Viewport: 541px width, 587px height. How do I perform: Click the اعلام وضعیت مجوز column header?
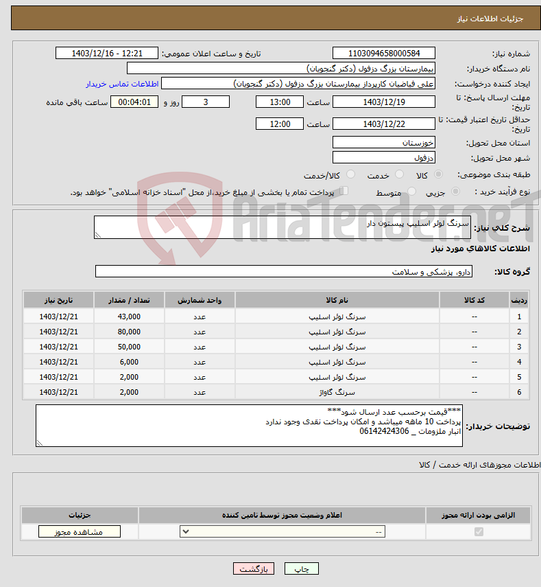282,516
